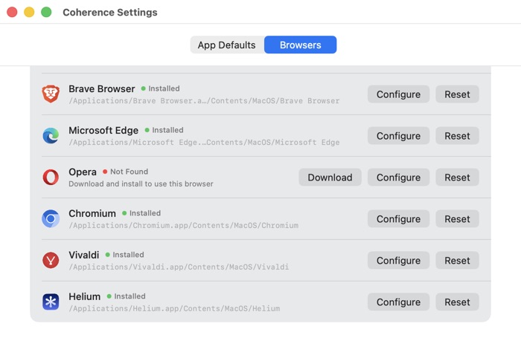This screenshot has width=521, height=358.
Task: Click the Opera name label
Action: (83, 172)
